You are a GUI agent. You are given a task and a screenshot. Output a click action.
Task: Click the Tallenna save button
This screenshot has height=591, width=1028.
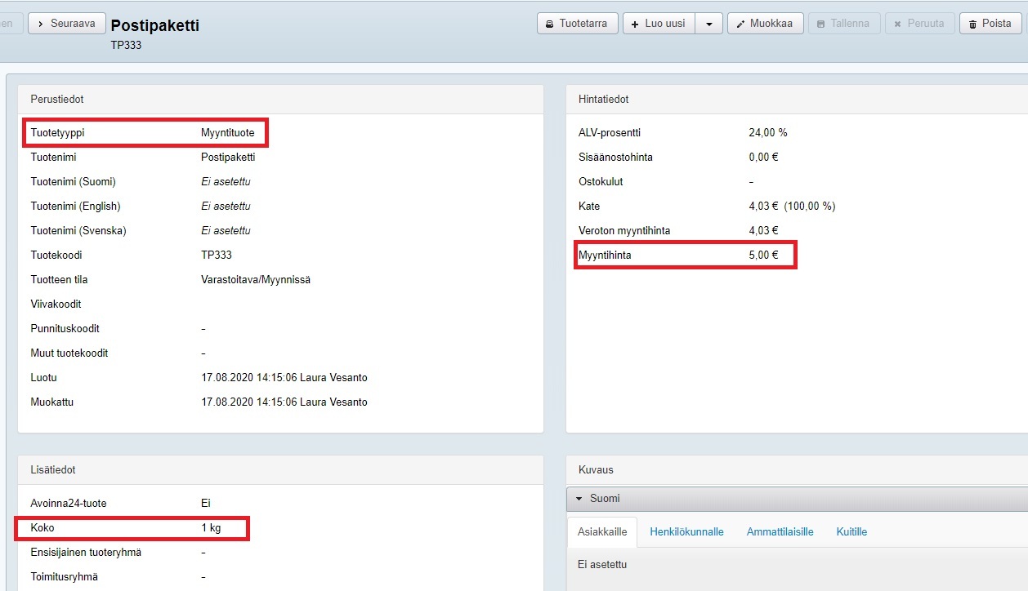843,24
